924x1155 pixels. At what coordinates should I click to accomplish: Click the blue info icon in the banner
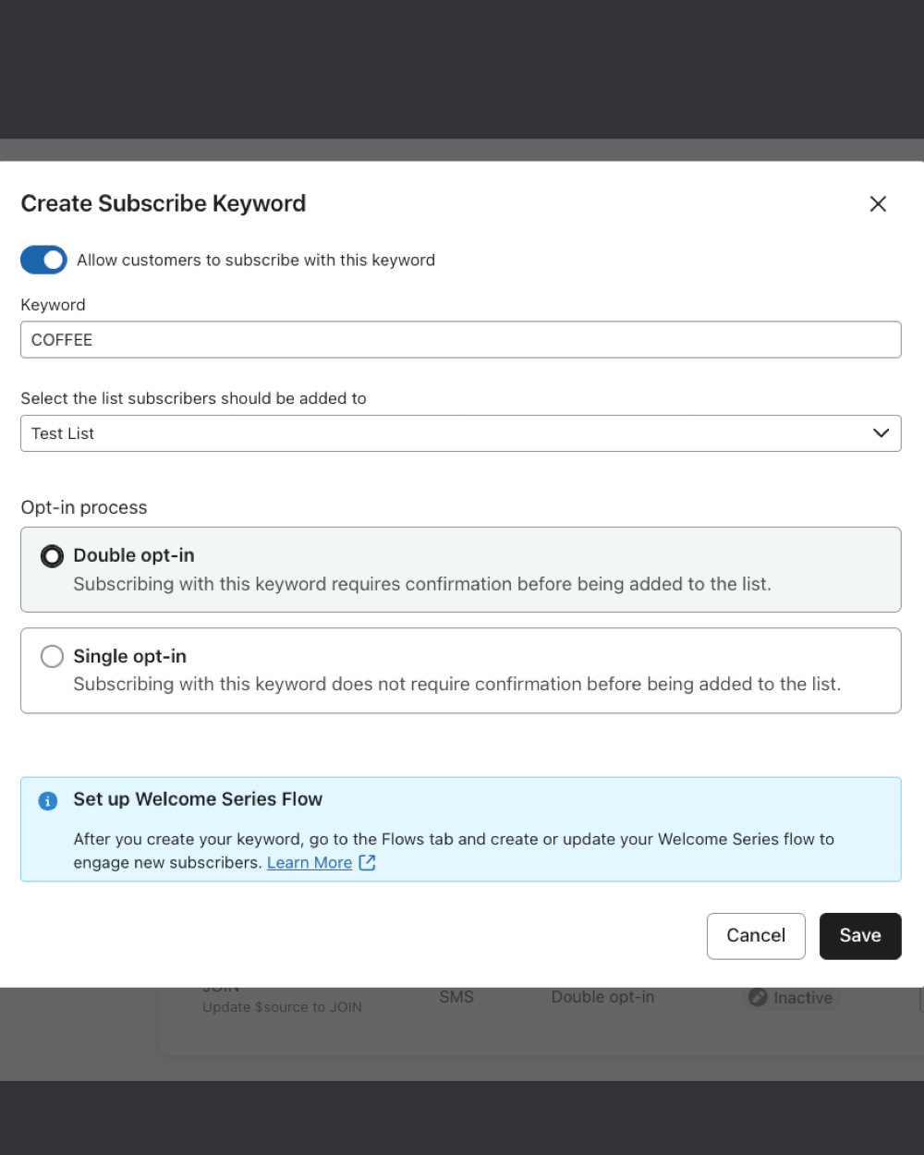tap(48, 801)
